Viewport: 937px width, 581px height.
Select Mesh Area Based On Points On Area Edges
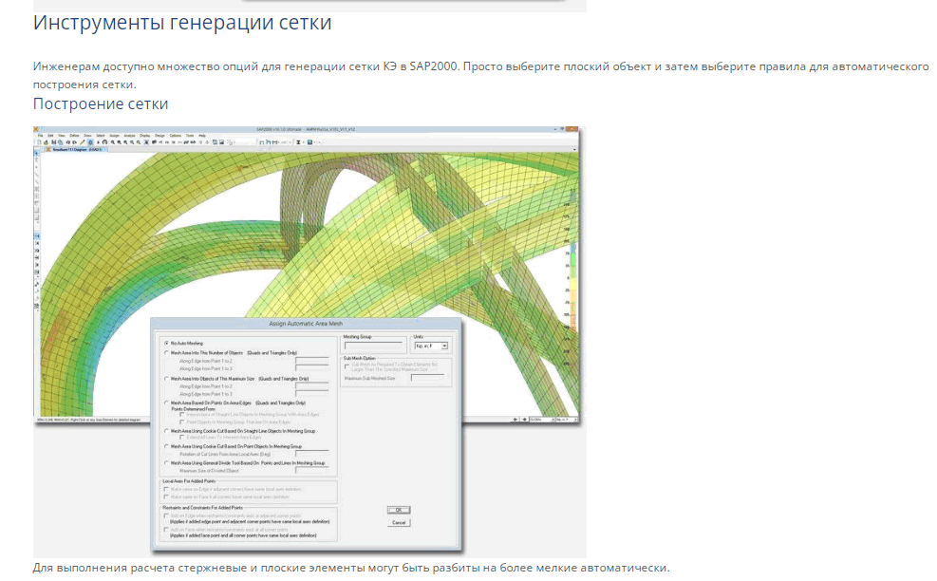pyautogui.click(x=167, y=403)
